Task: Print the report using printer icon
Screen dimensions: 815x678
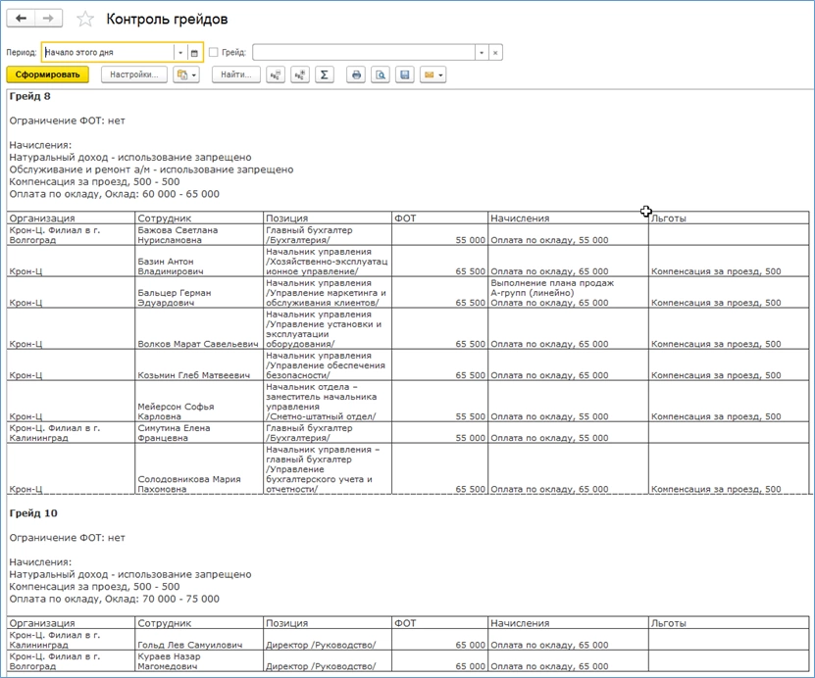Action: point(356,74)
